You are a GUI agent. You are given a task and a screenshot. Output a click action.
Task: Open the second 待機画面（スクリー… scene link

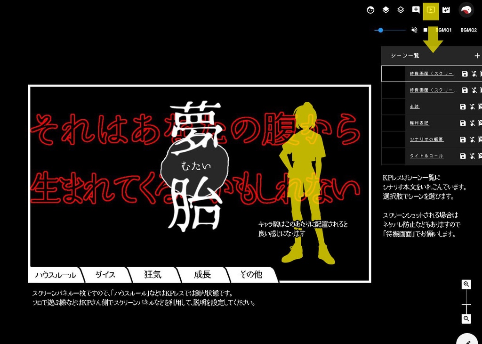pos(433,90)
